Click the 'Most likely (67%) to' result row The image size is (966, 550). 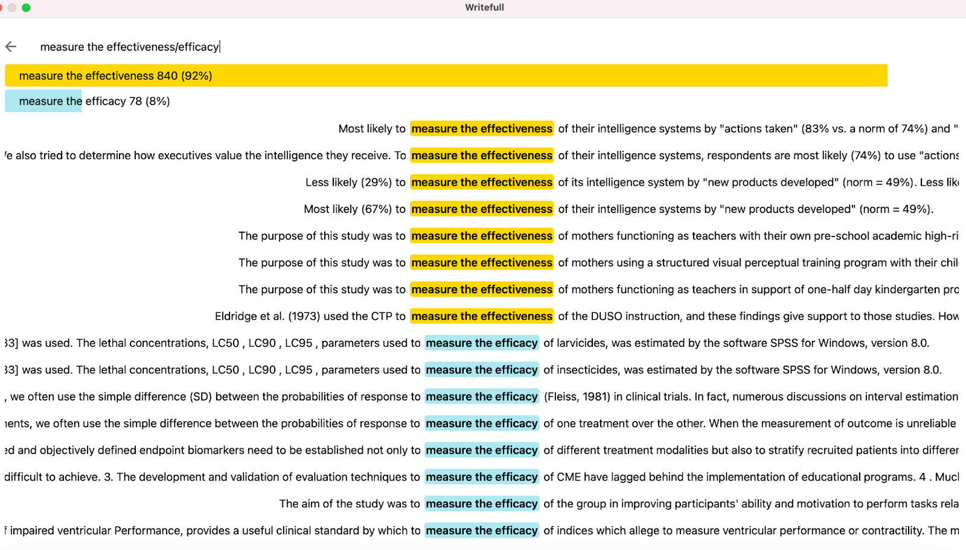click(x=619, y=209)
